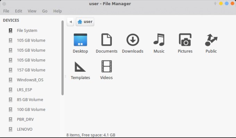Open the Pictures folder icon
The height and width of the screenshot is (138, 236).
point(185,40)
